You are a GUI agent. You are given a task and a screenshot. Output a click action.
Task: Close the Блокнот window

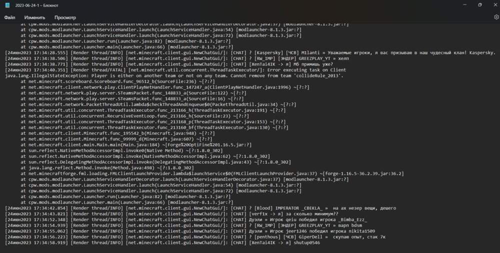point(495,5)
